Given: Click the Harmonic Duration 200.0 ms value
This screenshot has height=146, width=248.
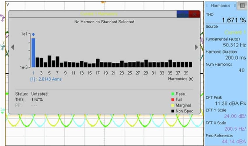Looking at the screenshot, I should point(235,58).
